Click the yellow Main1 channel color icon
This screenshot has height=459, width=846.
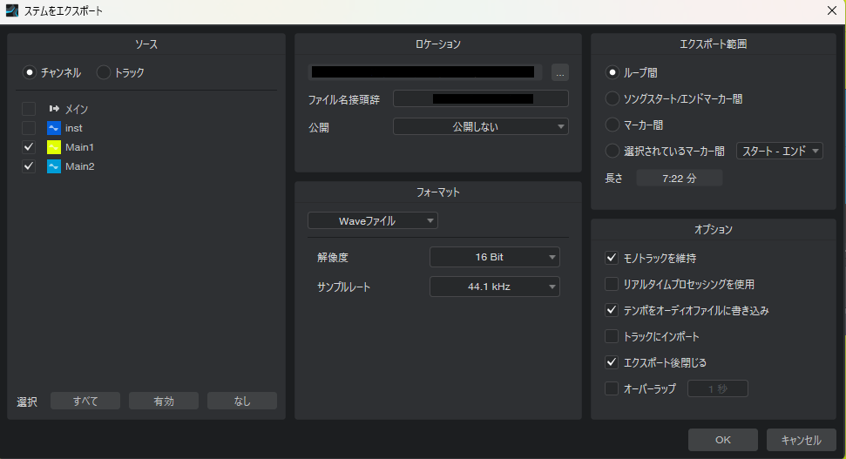click(x=54, y=147)
